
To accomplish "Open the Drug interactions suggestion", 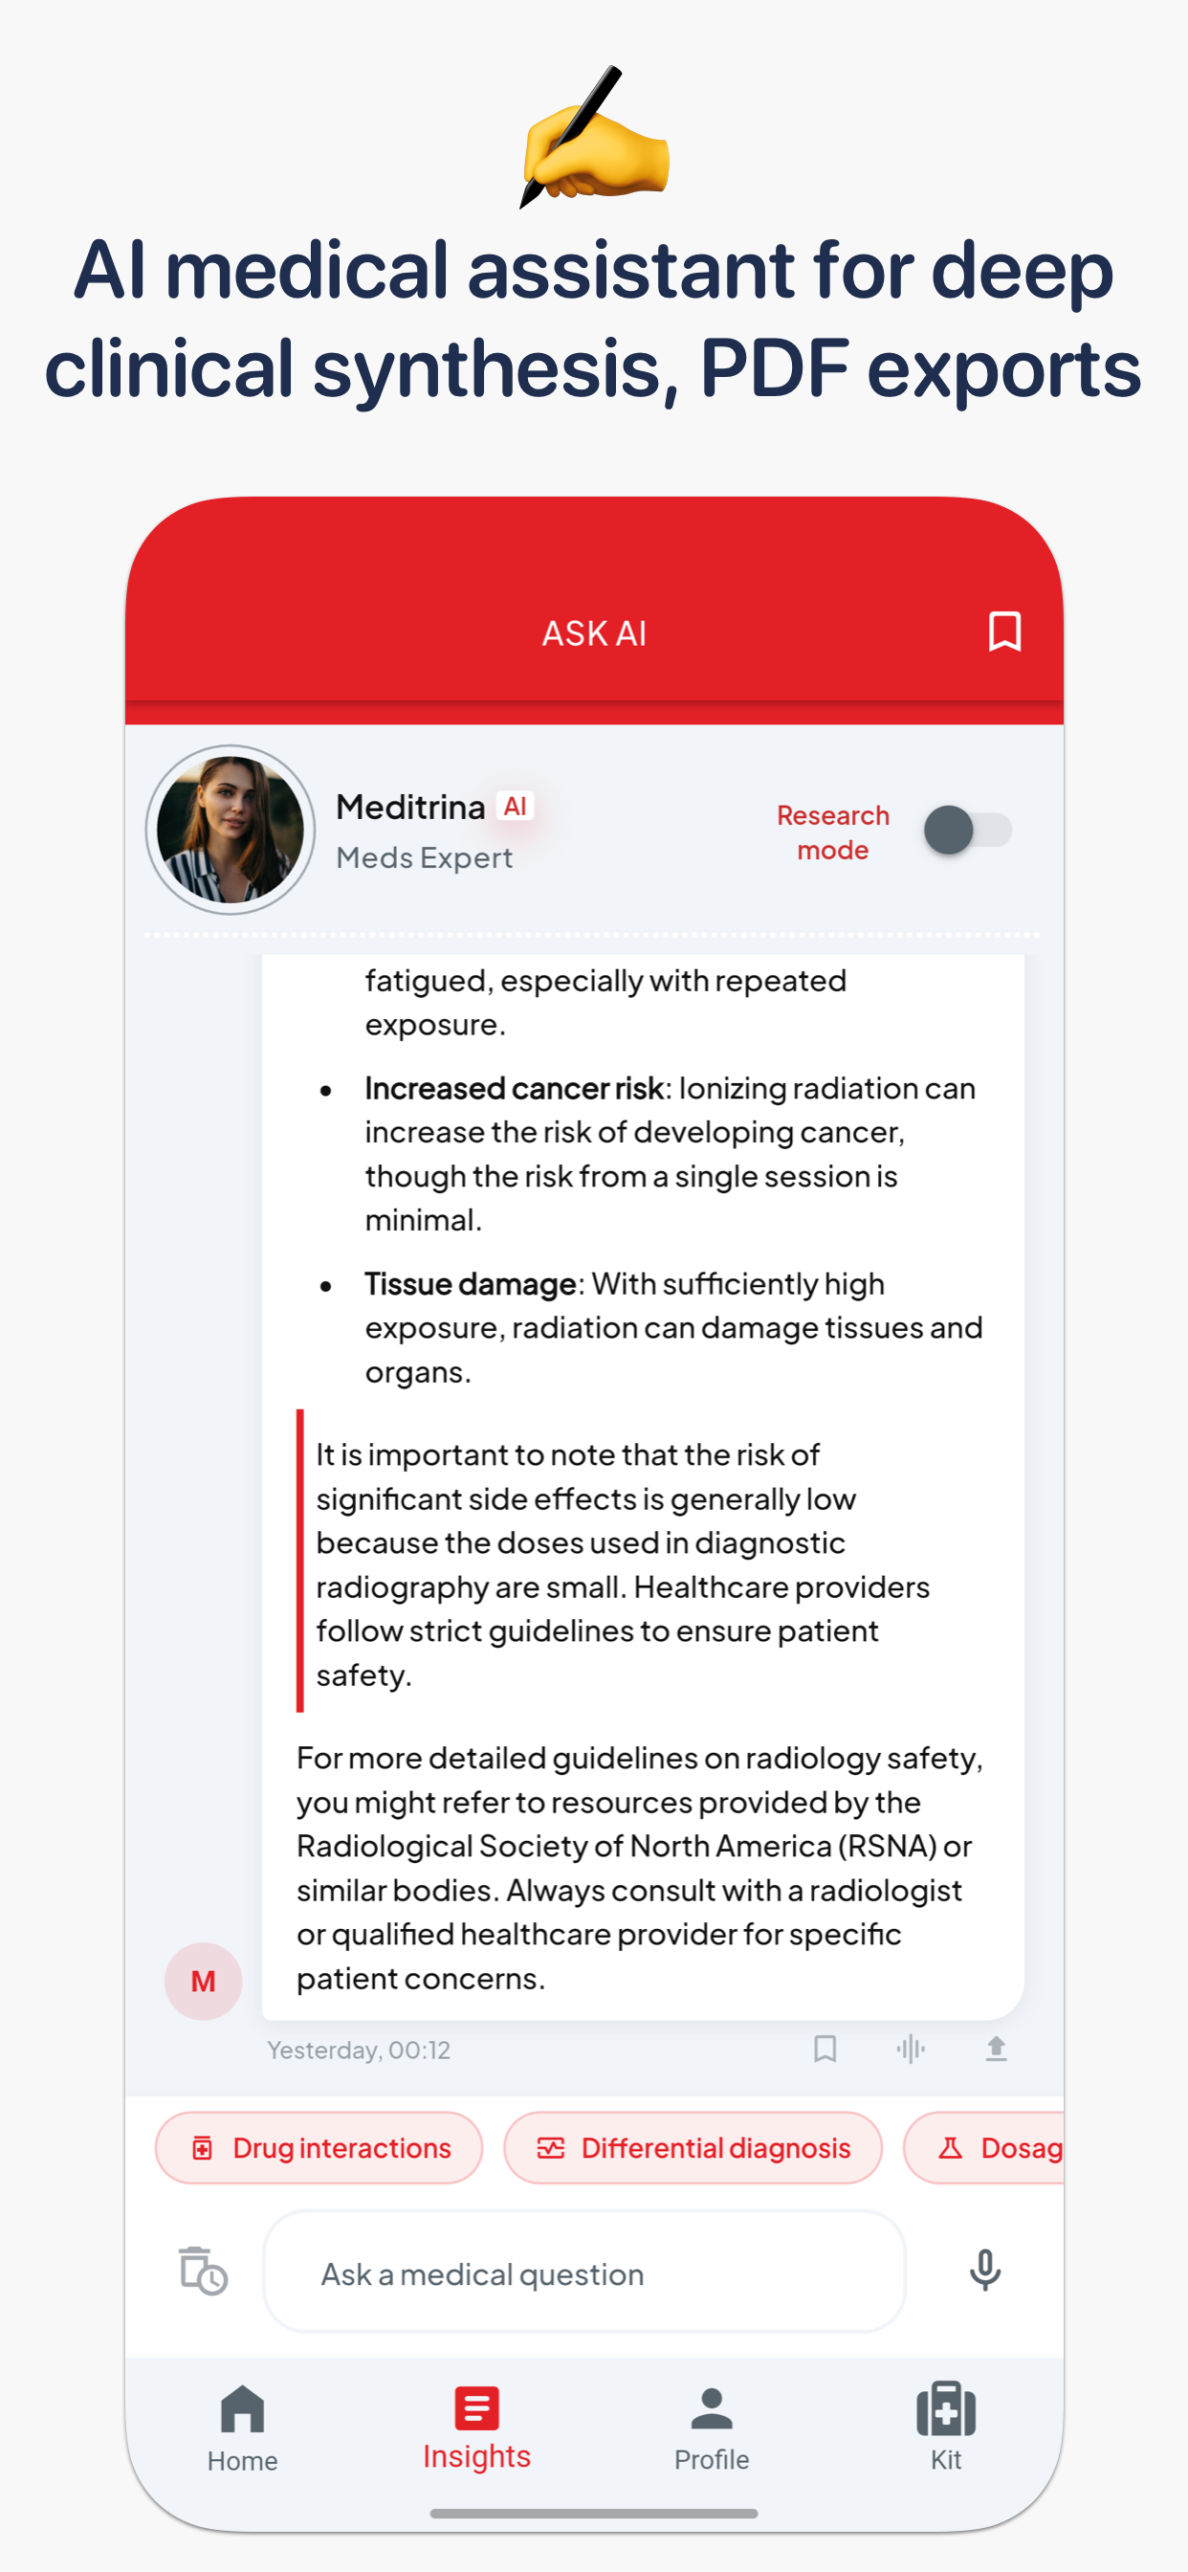I will 319,2148.
